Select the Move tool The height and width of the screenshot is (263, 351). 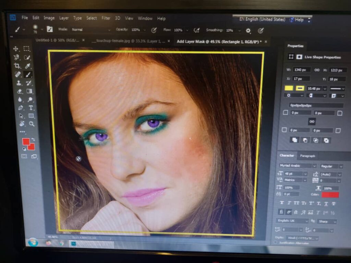[16, 49]
